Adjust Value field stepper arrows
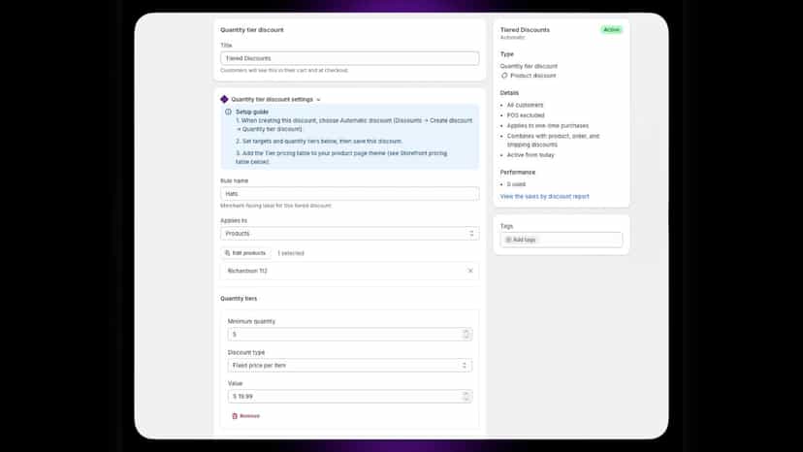Screen dimensions: 803x452 466,396
